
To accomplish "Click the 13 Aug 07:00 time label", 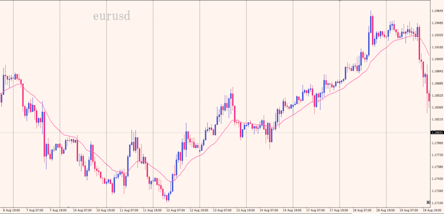I will coord(222,210).
